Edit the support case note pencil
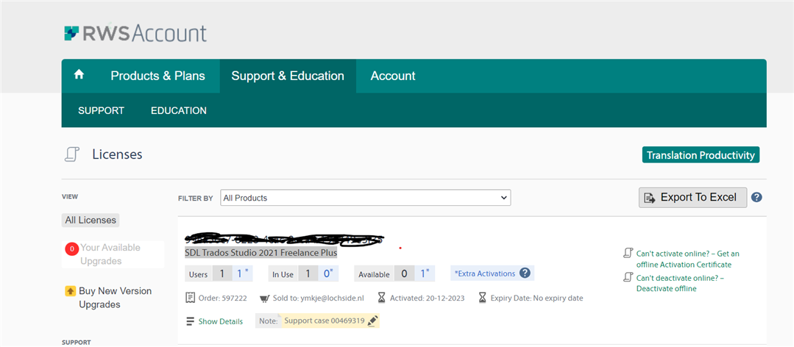Screen dimensions: 794x347 click(x=372, y=321)
